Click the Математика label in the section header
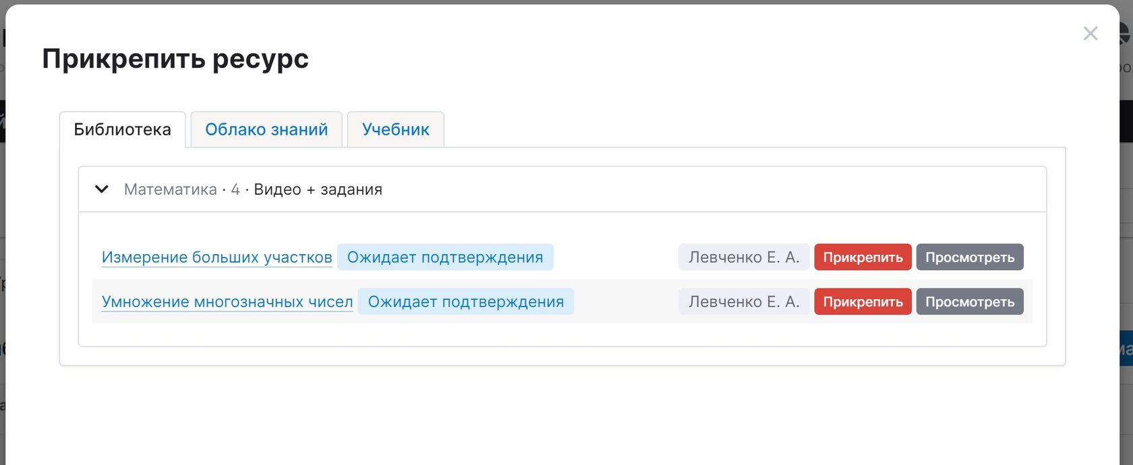The height and width of the screenshot is (465, 1133). click(170, 189)
